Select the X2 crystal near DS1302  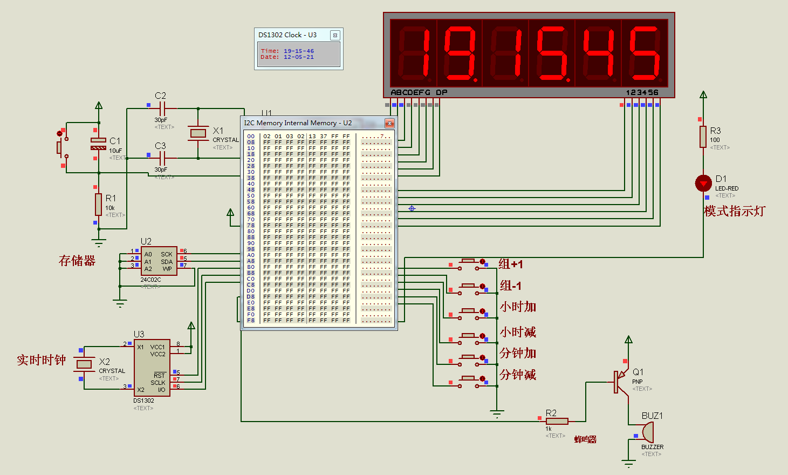(x=84, y=364)
